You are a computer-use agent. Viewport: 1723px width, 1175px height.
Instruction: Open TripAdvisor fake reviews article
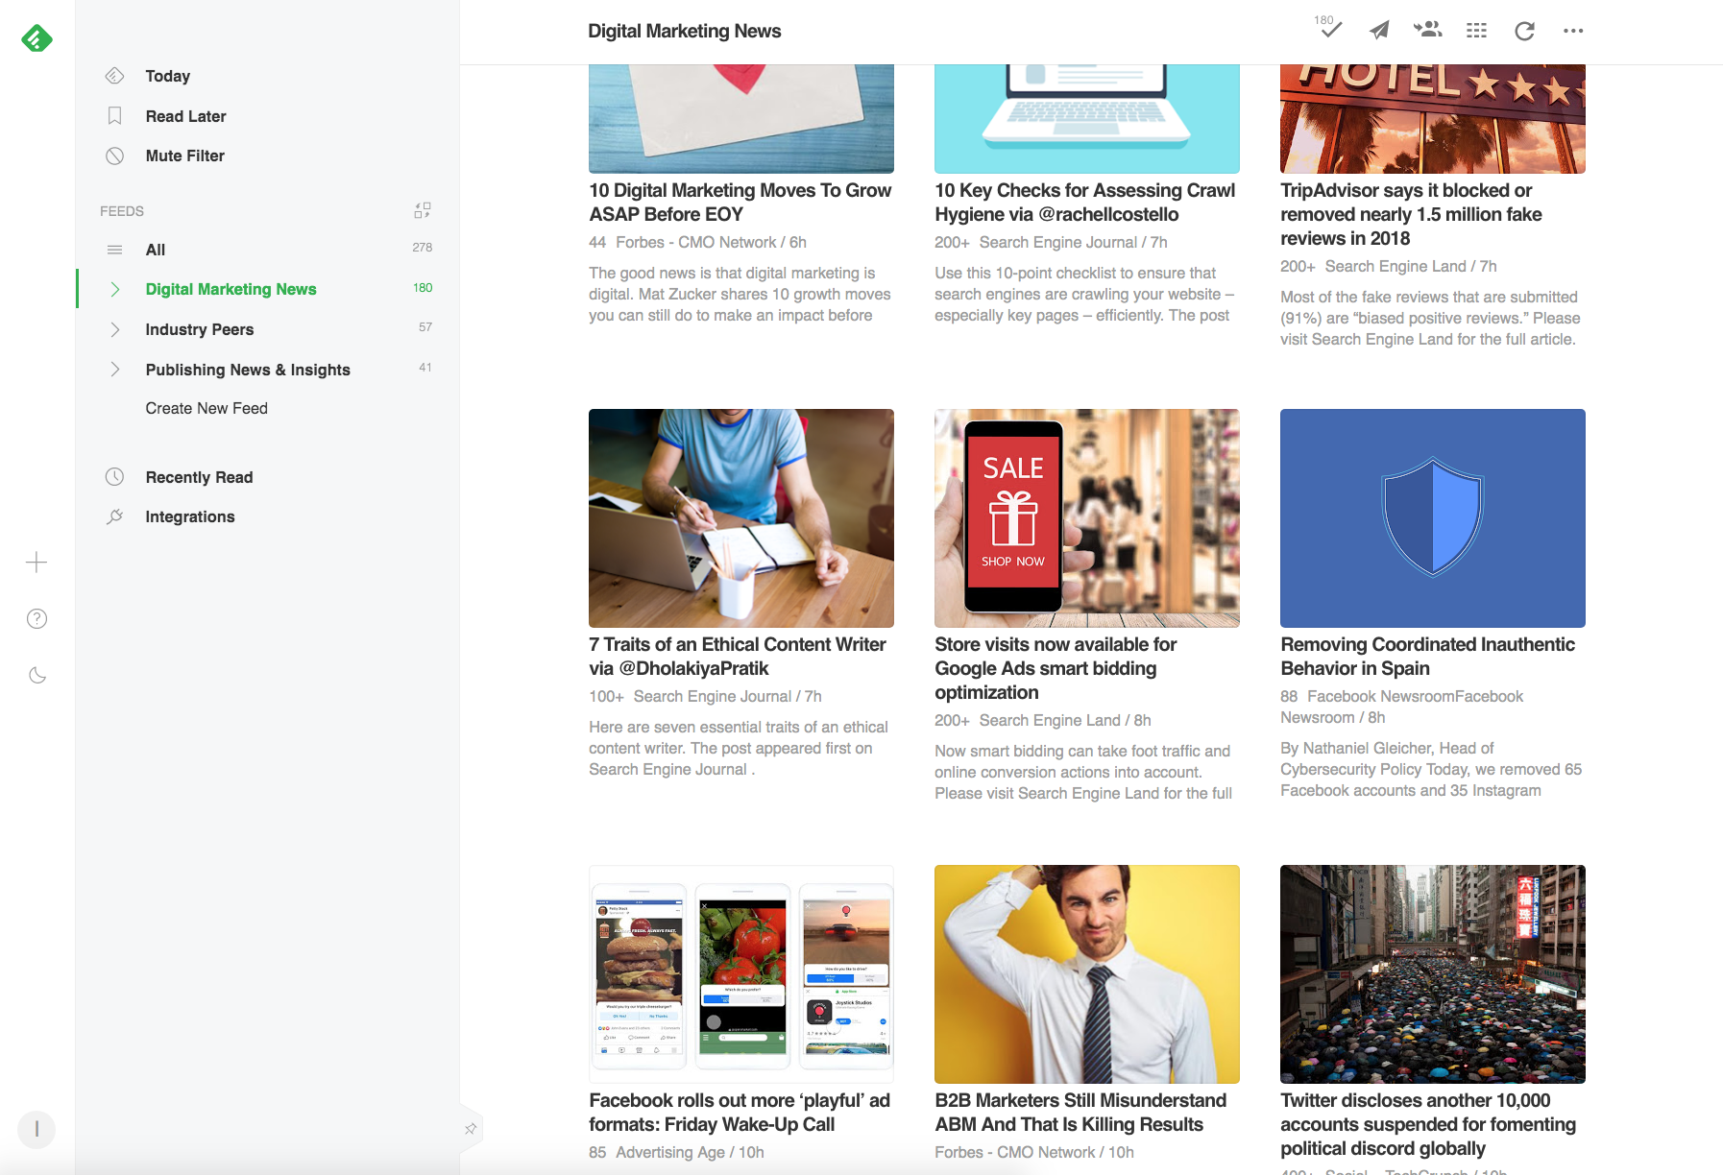click(x=1411, y=214)
